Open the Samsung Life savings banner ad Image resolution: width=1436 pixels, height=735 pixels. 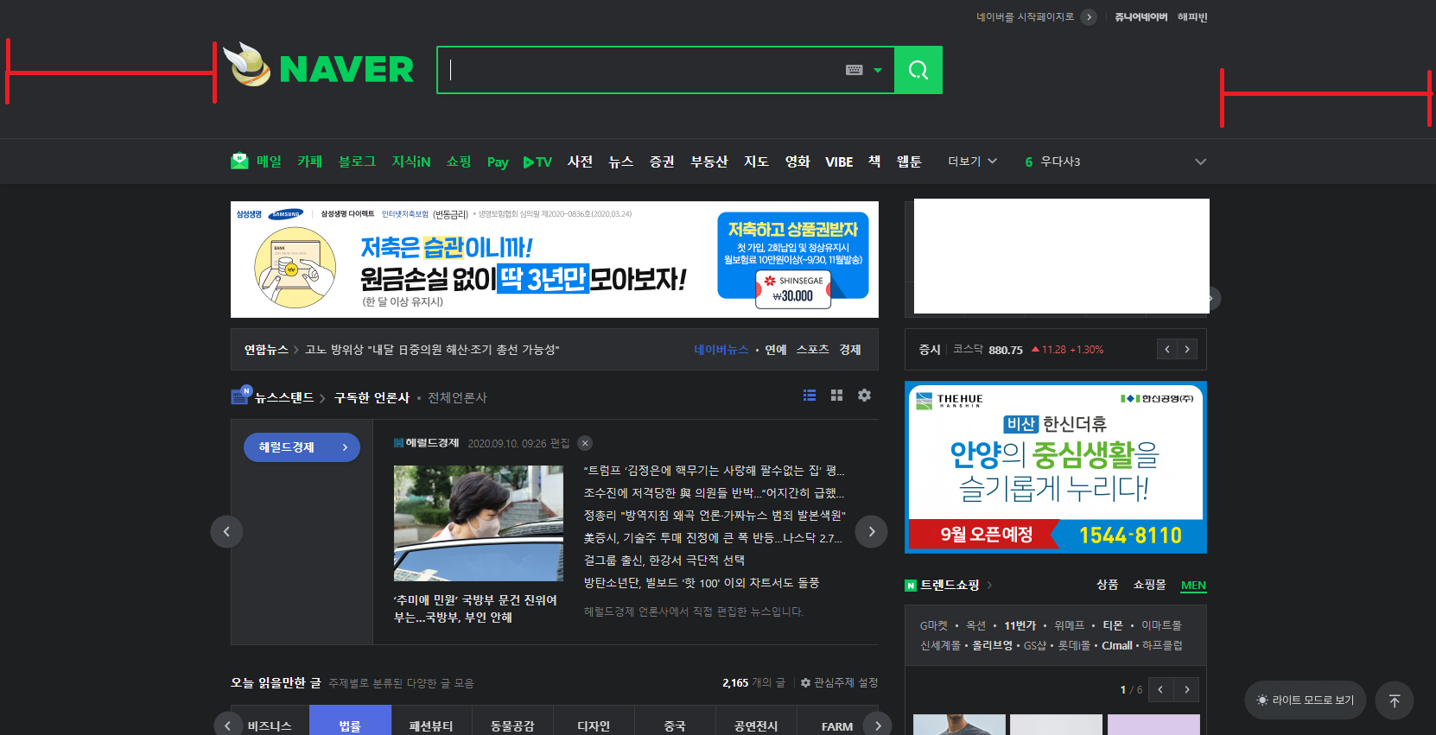[x=555, y=260]
